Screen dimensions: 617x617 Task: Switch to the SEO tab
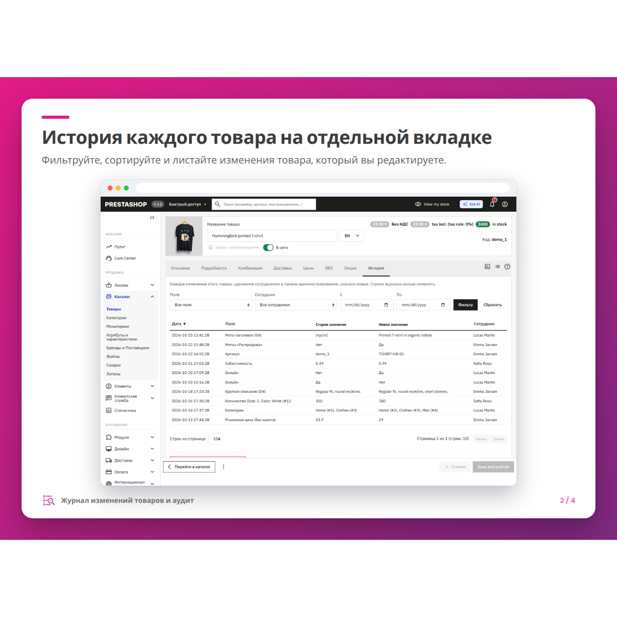[x=329, y=268]
